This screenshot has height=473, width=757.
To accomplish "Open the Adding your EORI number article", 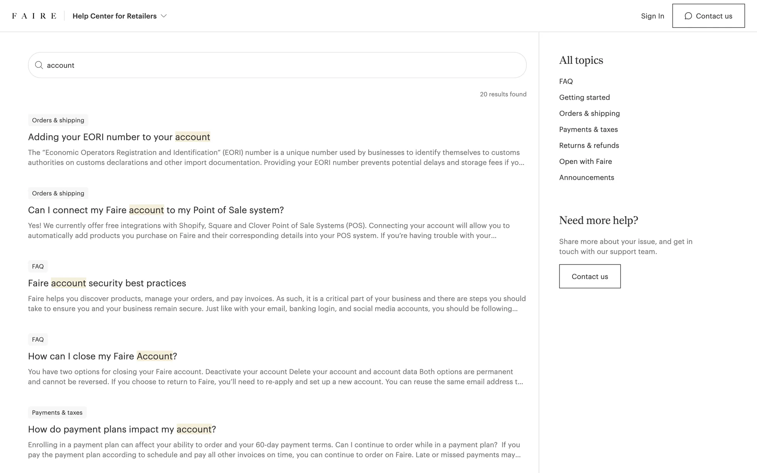I will (x=119, y=137).
